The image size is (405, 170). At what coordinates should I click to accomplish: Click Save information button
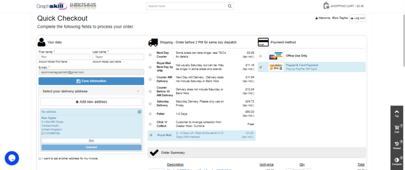coord(91,81)
